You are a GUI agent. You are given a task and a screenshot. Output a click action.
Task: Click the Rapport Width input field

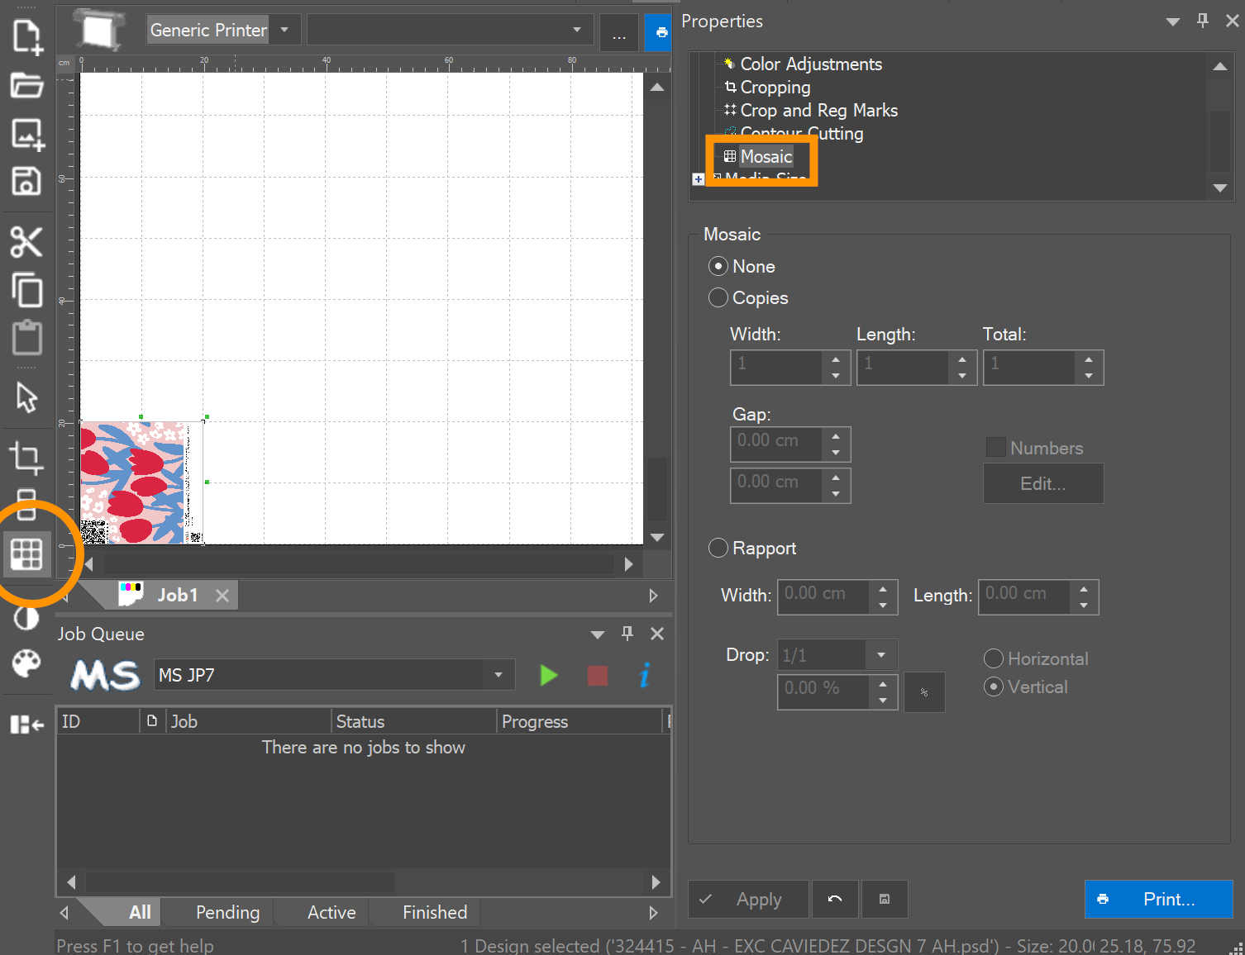(x=823, y=596)
